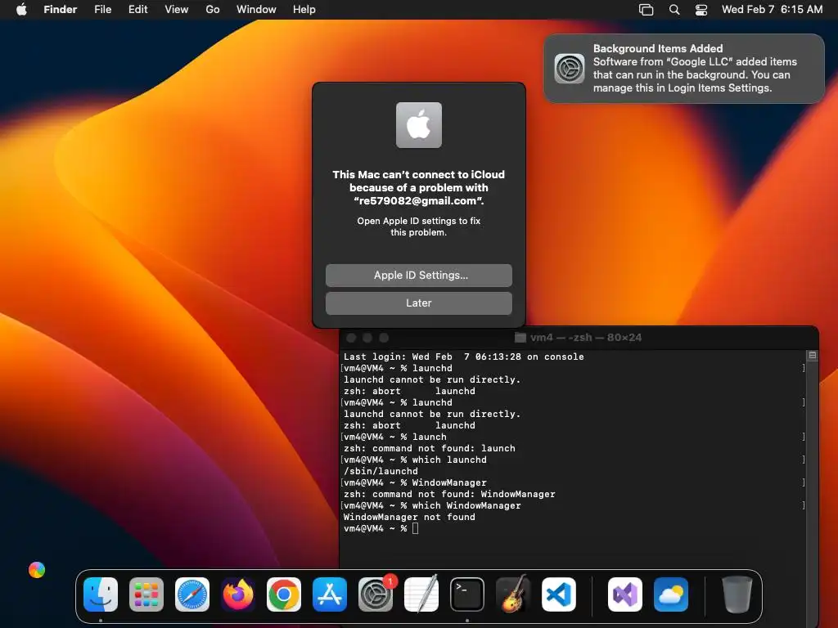The image size is (838, 628).
Task: Click 'Last login: Wed Feb 7' line
Action: [x=463, y=357]
